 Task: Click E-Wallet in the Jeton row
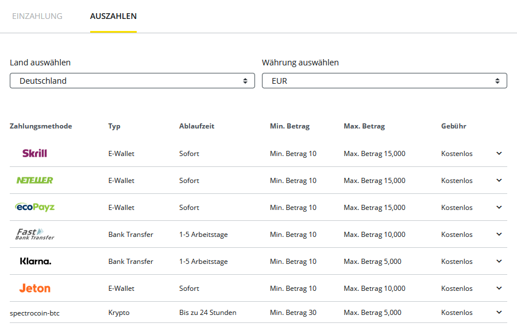(121, 289)
